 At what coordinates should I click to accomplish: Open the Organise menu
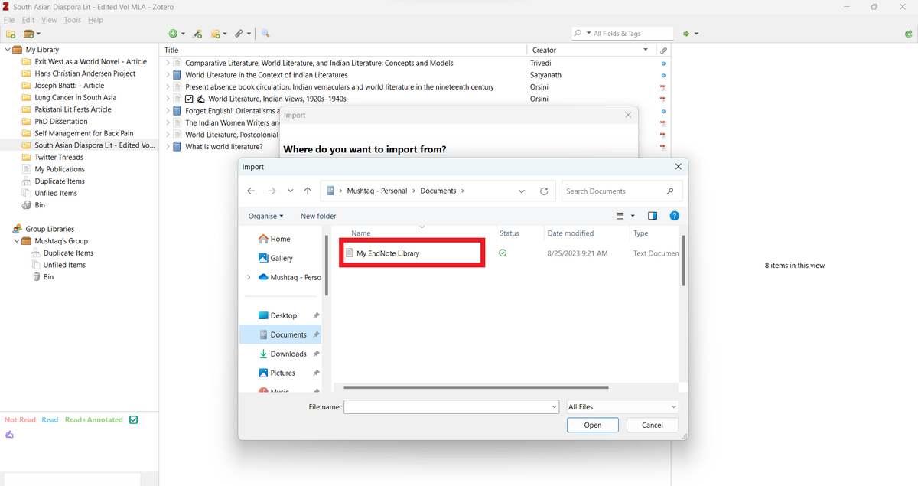(x=265, y=217)
